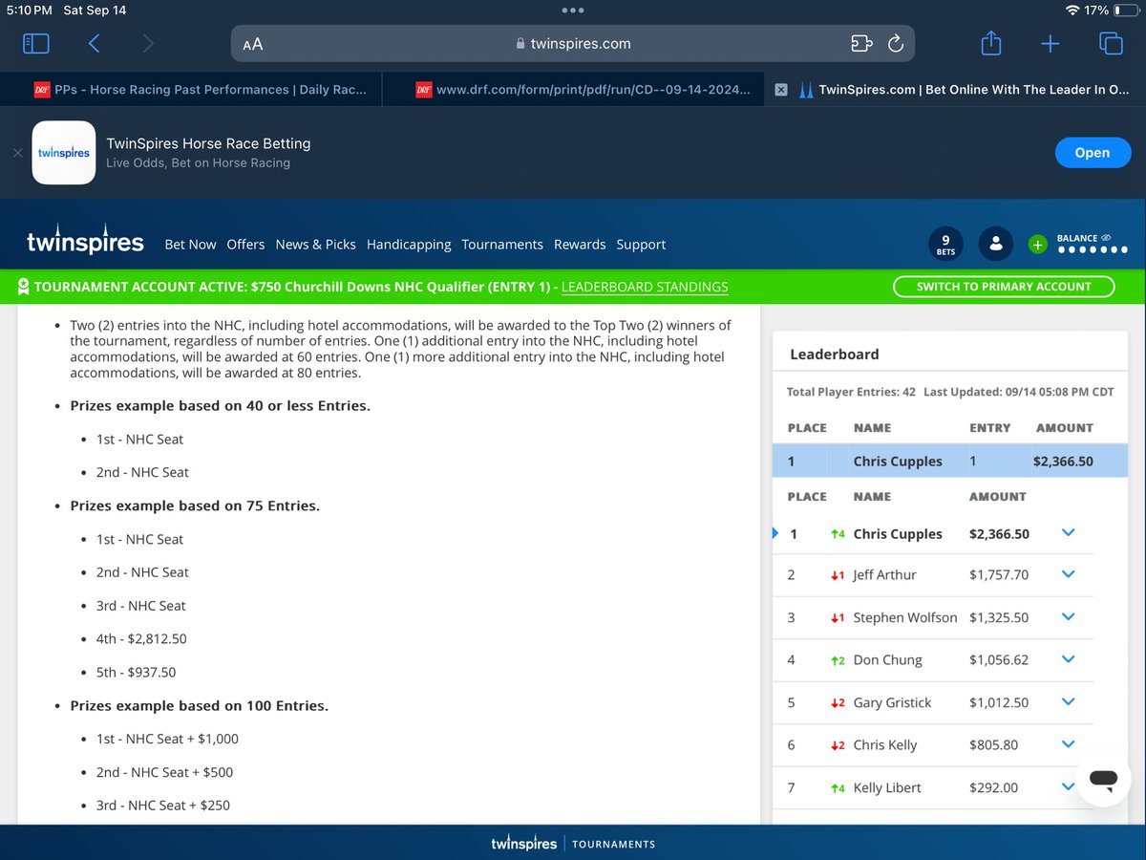Open the account profile icon
Image resolution: width=1146 pixels, height=860 pixels.
(x=996, y=245)
